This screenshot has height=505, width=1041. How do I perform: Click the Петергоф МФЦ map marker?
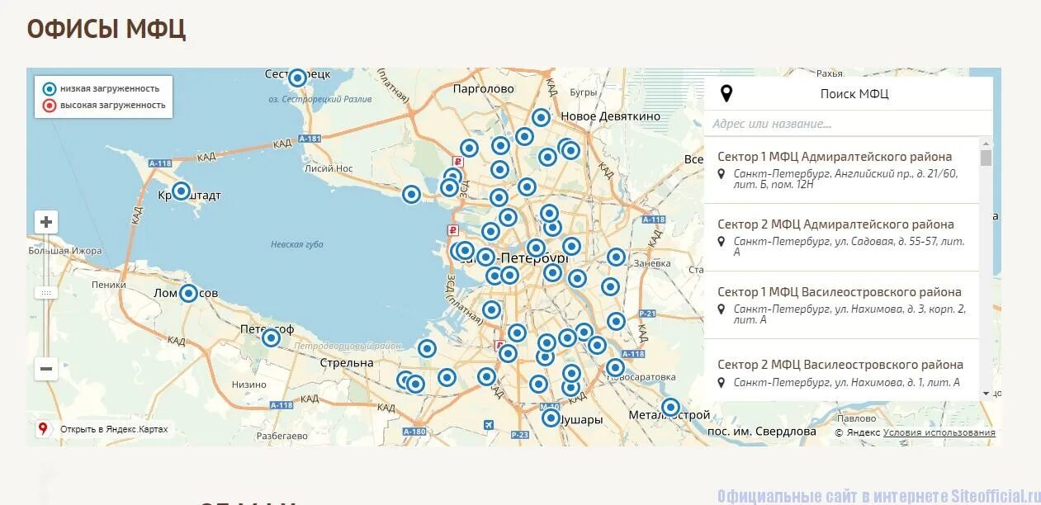271,337
